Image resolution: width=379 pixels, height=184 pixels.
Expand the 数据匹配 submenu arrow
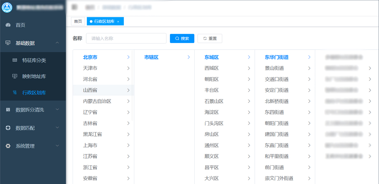pos(57,128)
